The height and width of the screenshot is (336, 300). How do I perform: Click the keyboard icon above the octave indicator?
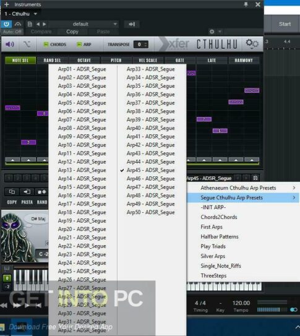(7, 269)
